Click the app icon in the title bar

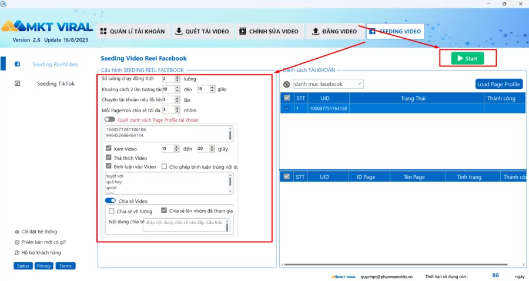click(4, 4)
